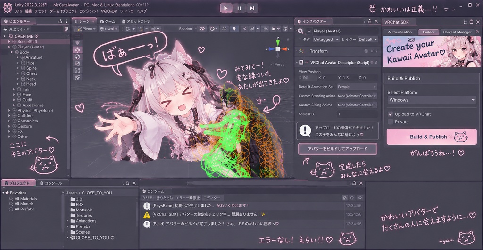483x250 pixels.
Task: Select the Move tool in Scene view
Action: (x=77, y=50)
